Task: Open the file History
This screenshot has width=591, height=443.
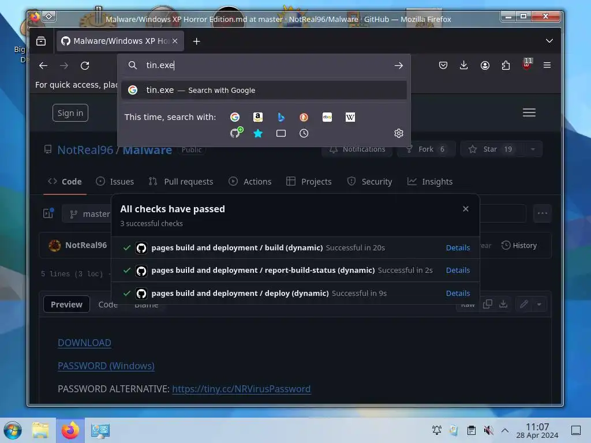Action: [519, 246]
